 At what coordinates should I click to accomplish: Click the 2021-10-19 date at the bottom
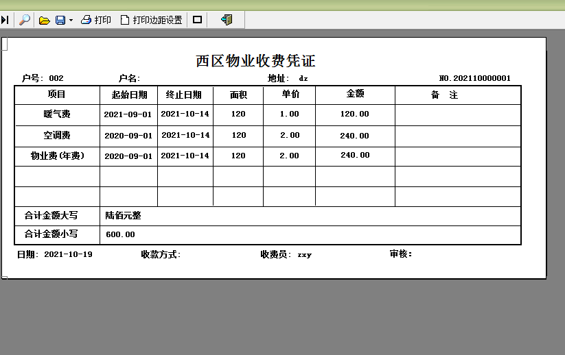(68, 254)
